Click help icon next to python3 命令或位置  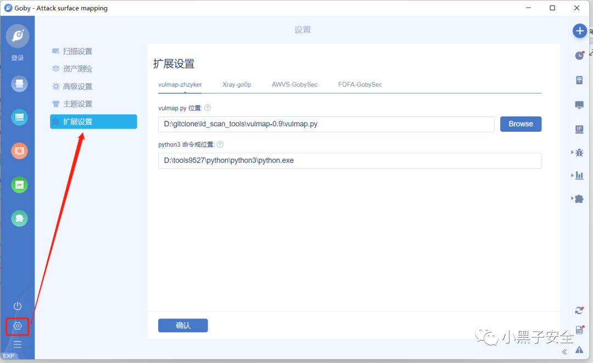pyautogui.click(x=220, y=144)
